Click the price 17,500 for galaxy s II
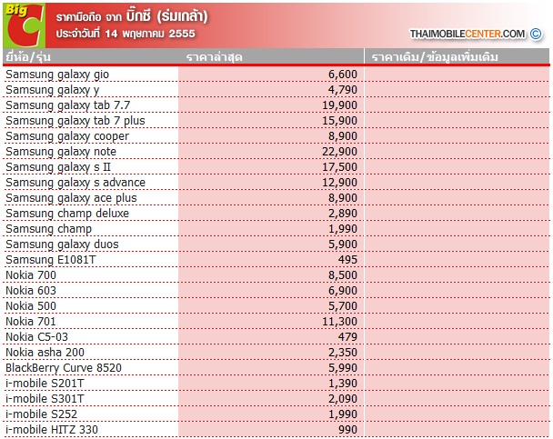553x439 pixels. [339, 167]
